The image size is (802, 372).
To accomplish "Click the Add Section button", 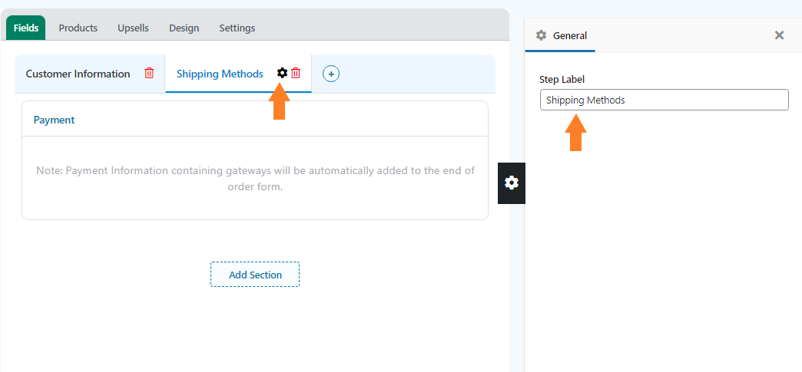I will [255, 275].
